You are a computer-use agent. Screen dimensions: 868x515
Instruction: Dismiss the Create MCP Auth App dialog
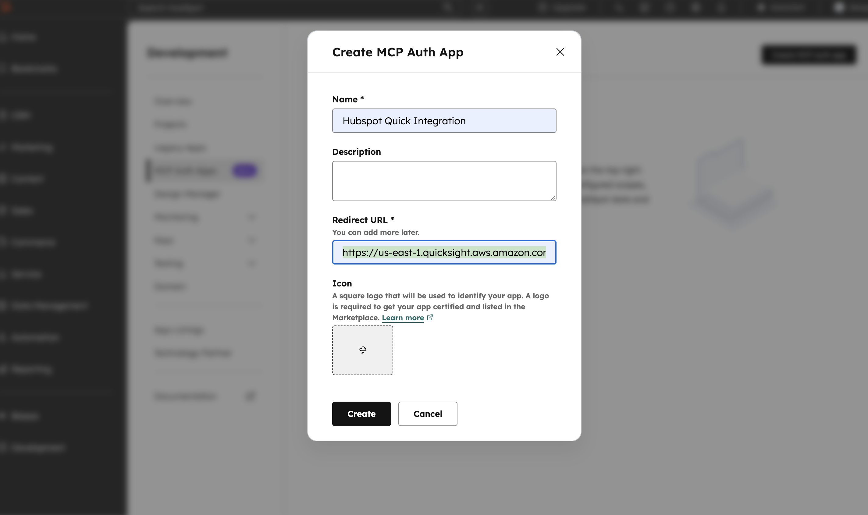click(x=560, y=52)
